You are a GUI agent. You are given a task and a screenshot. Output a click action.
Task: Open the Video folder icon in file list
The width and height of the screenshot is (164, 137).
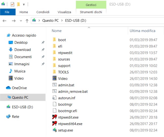pyautogui.click(x=54, y=78)
